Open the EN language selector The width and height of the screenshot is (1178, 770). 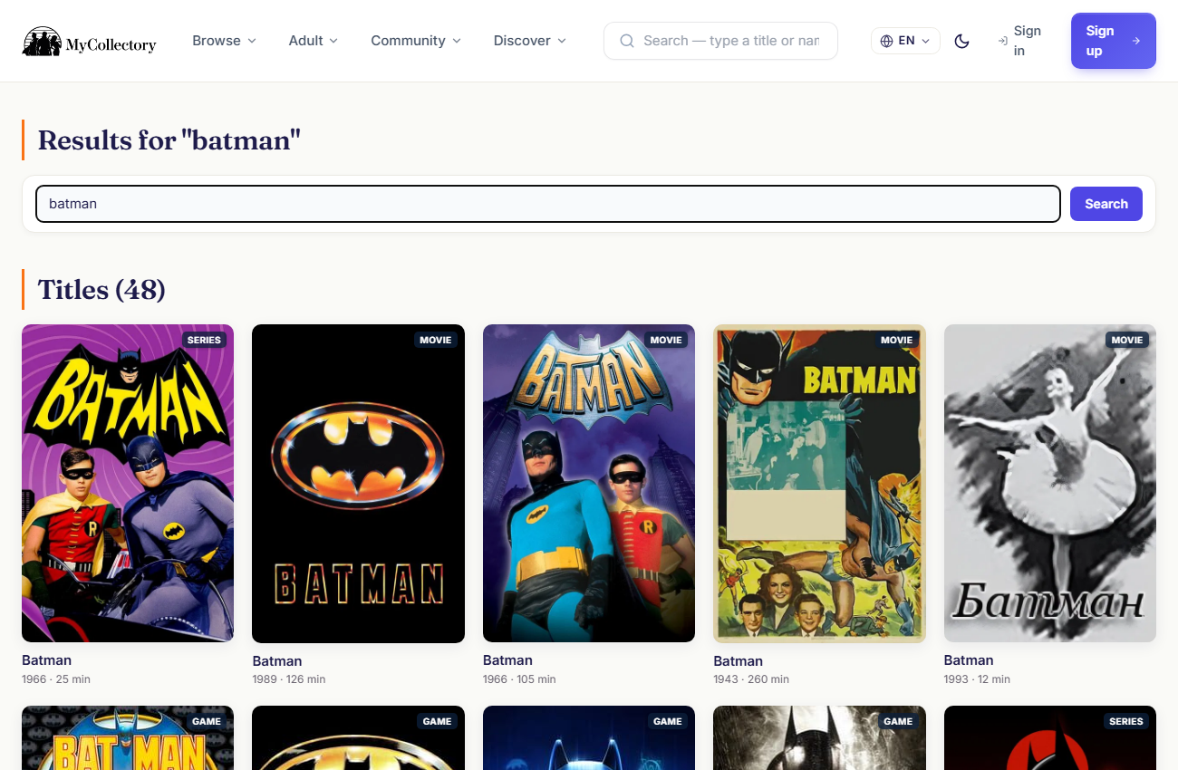[x=905, y=41]
